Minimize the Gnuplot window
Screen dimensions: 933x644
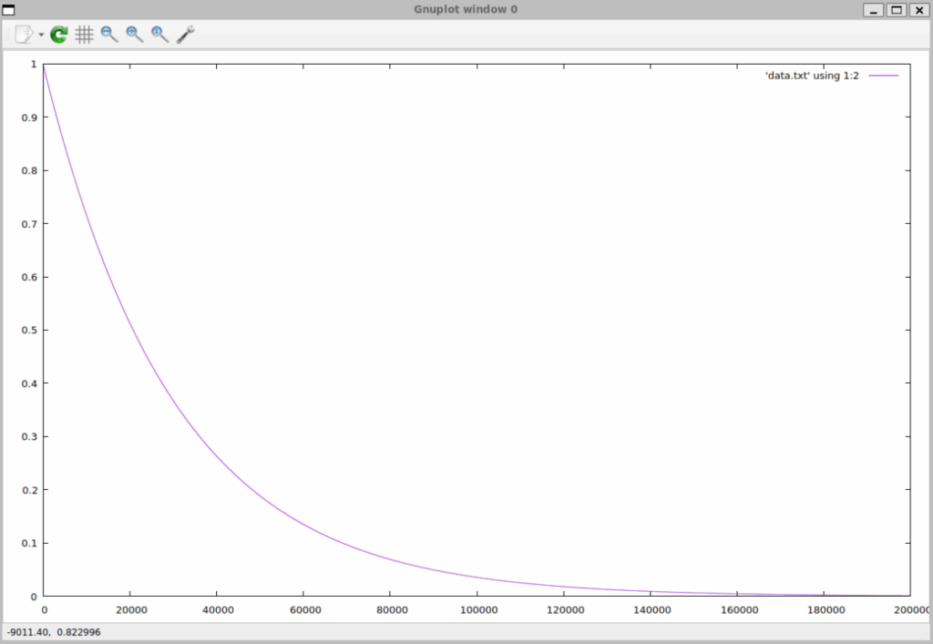(875, 9)
